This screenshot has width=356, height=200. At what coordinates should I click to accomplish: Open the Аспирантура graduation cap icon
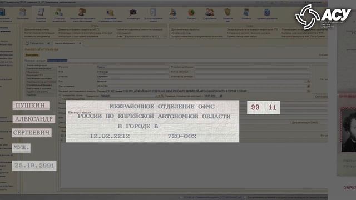(133, 12)
